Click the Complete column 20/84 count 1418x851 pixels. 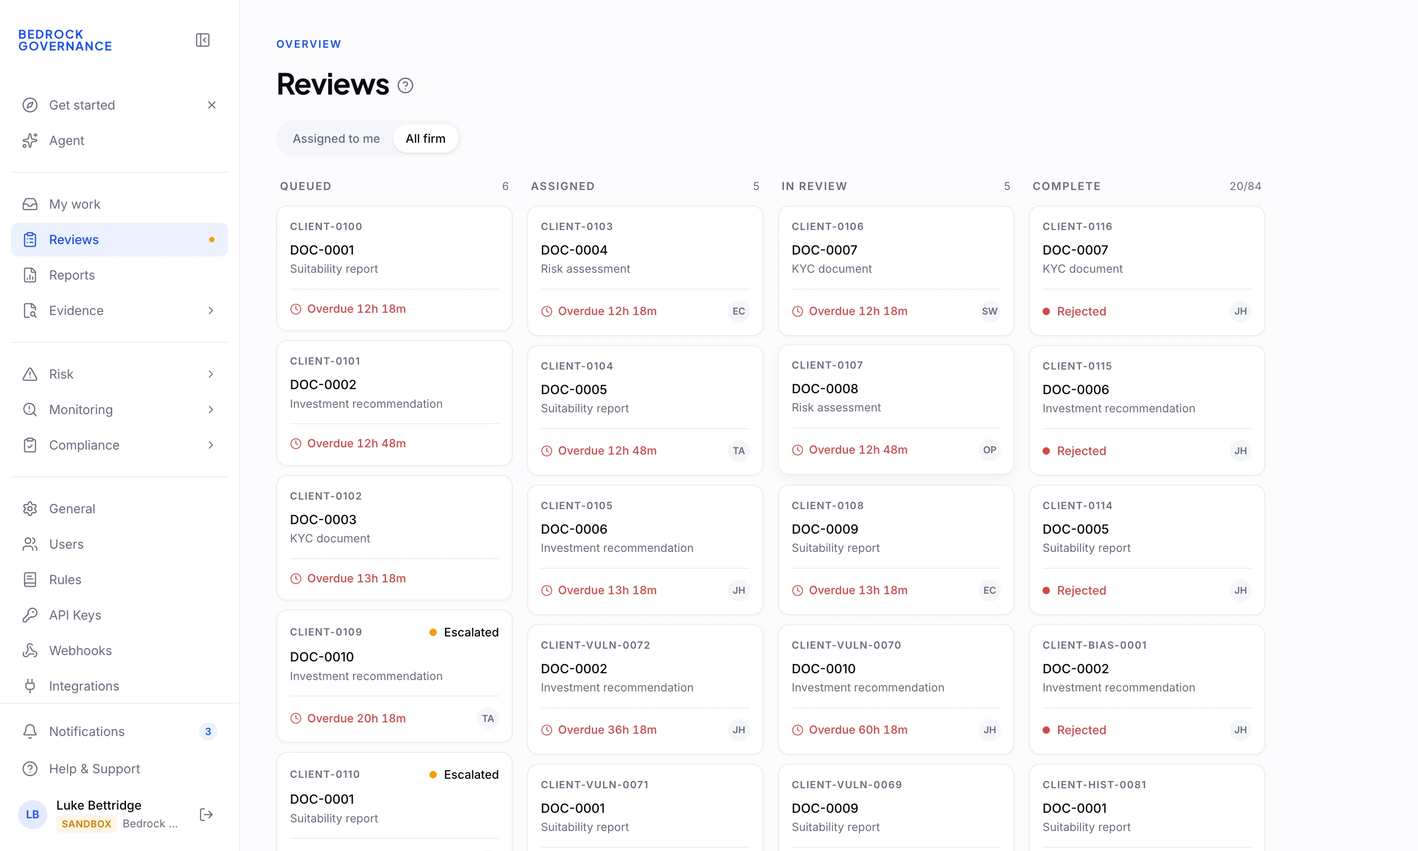(x=1245, y=186)
